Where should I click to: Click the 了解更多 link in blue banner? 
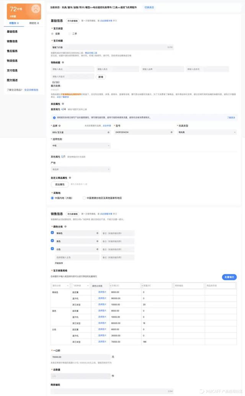pos(231,118)
